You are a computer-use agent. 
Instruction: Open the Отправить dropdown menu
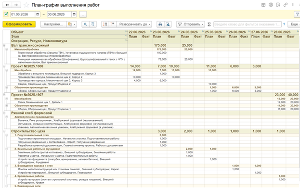[191, 24]
